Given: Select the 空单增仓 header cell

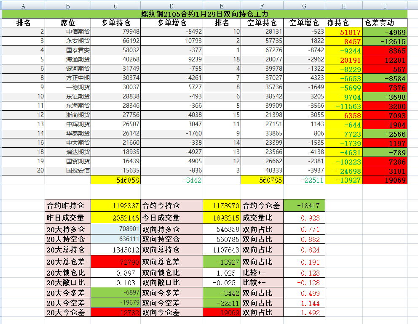Looking at the screenshot, I should (x=304, y=23).
